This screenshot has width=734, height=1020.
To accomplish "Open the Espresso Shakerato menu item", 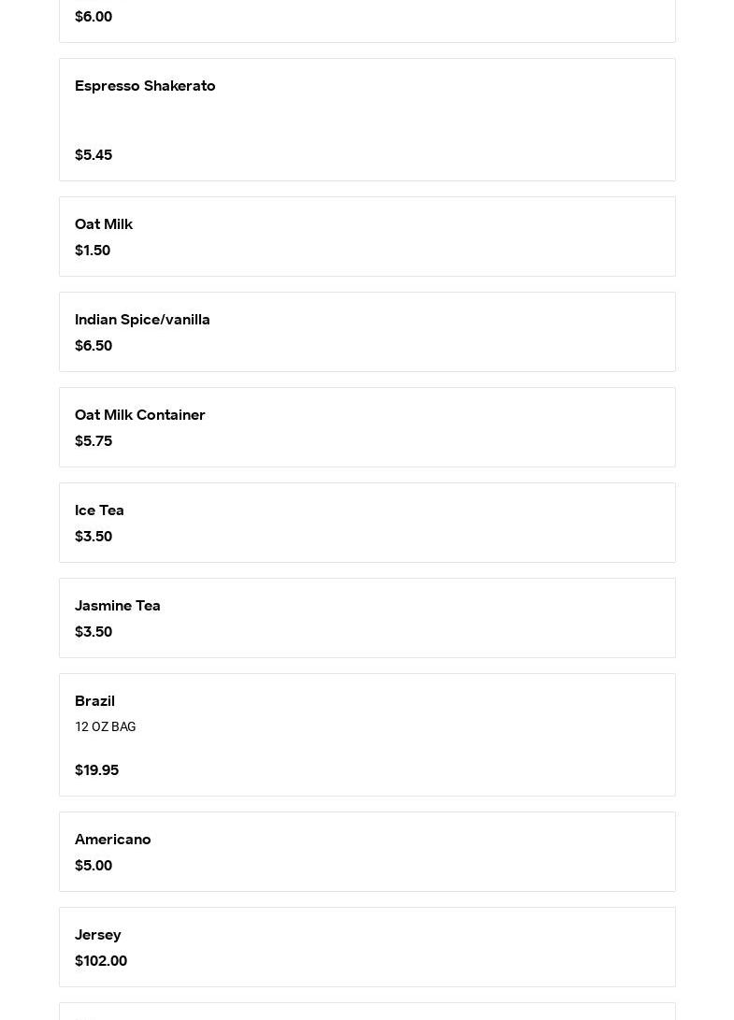I will point(145,86).
